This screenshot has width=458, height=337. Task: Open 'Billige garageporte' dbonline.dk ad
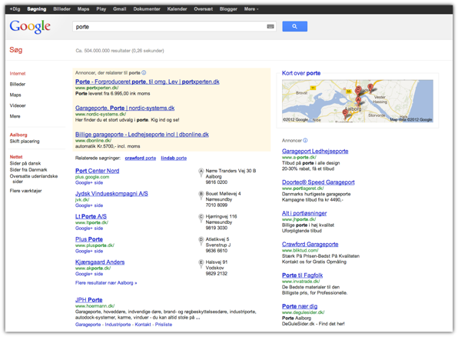point(142,135)
